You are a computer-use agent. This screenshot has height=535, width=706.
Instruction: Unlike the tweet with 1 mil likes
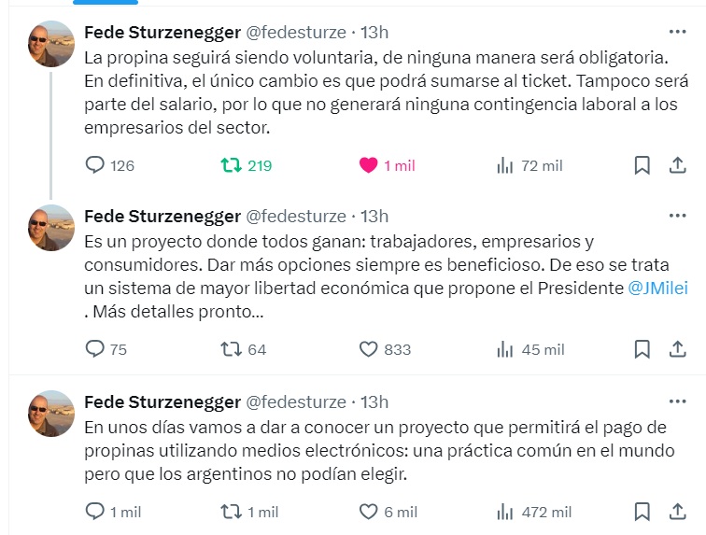pyautogui.click(x=369, y=165)
